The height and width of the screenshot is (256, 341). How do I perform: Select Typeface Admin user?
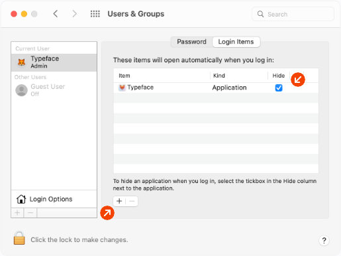pyautogui.click(x=54, y=62)
